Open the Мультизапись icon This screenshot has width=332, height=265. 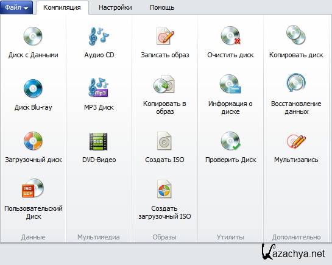296,141
